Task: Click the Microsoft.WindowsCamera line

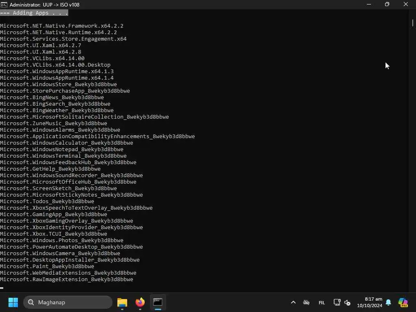Action: 60,253
